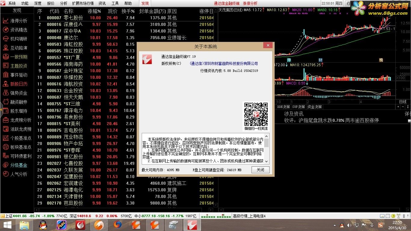Switch to the 发现 tab in menu bar

(145, 3)
